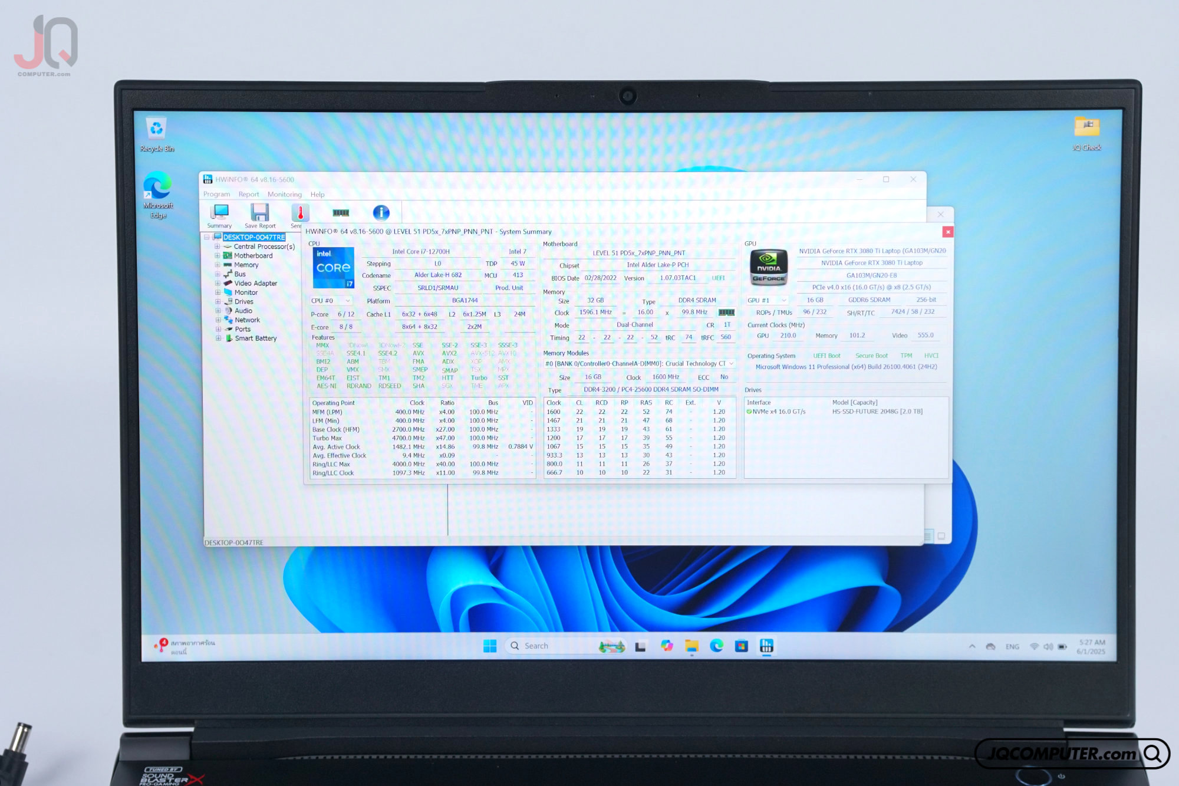Open the GPU #1 selector dropdown
The height and width of the screenshot is (786, 1179).
tap(768, 300)
